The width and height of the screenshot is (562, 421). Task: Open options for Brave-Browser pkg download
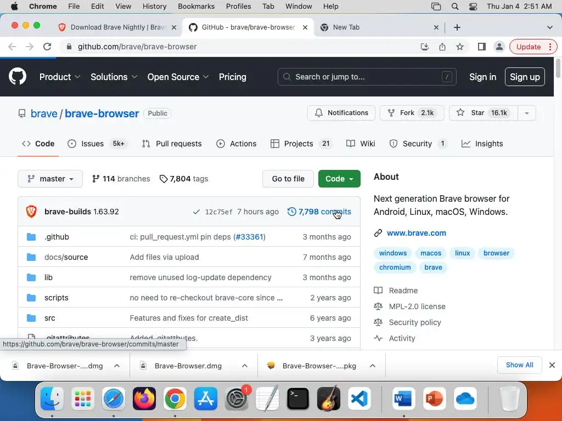click(373, 366)
